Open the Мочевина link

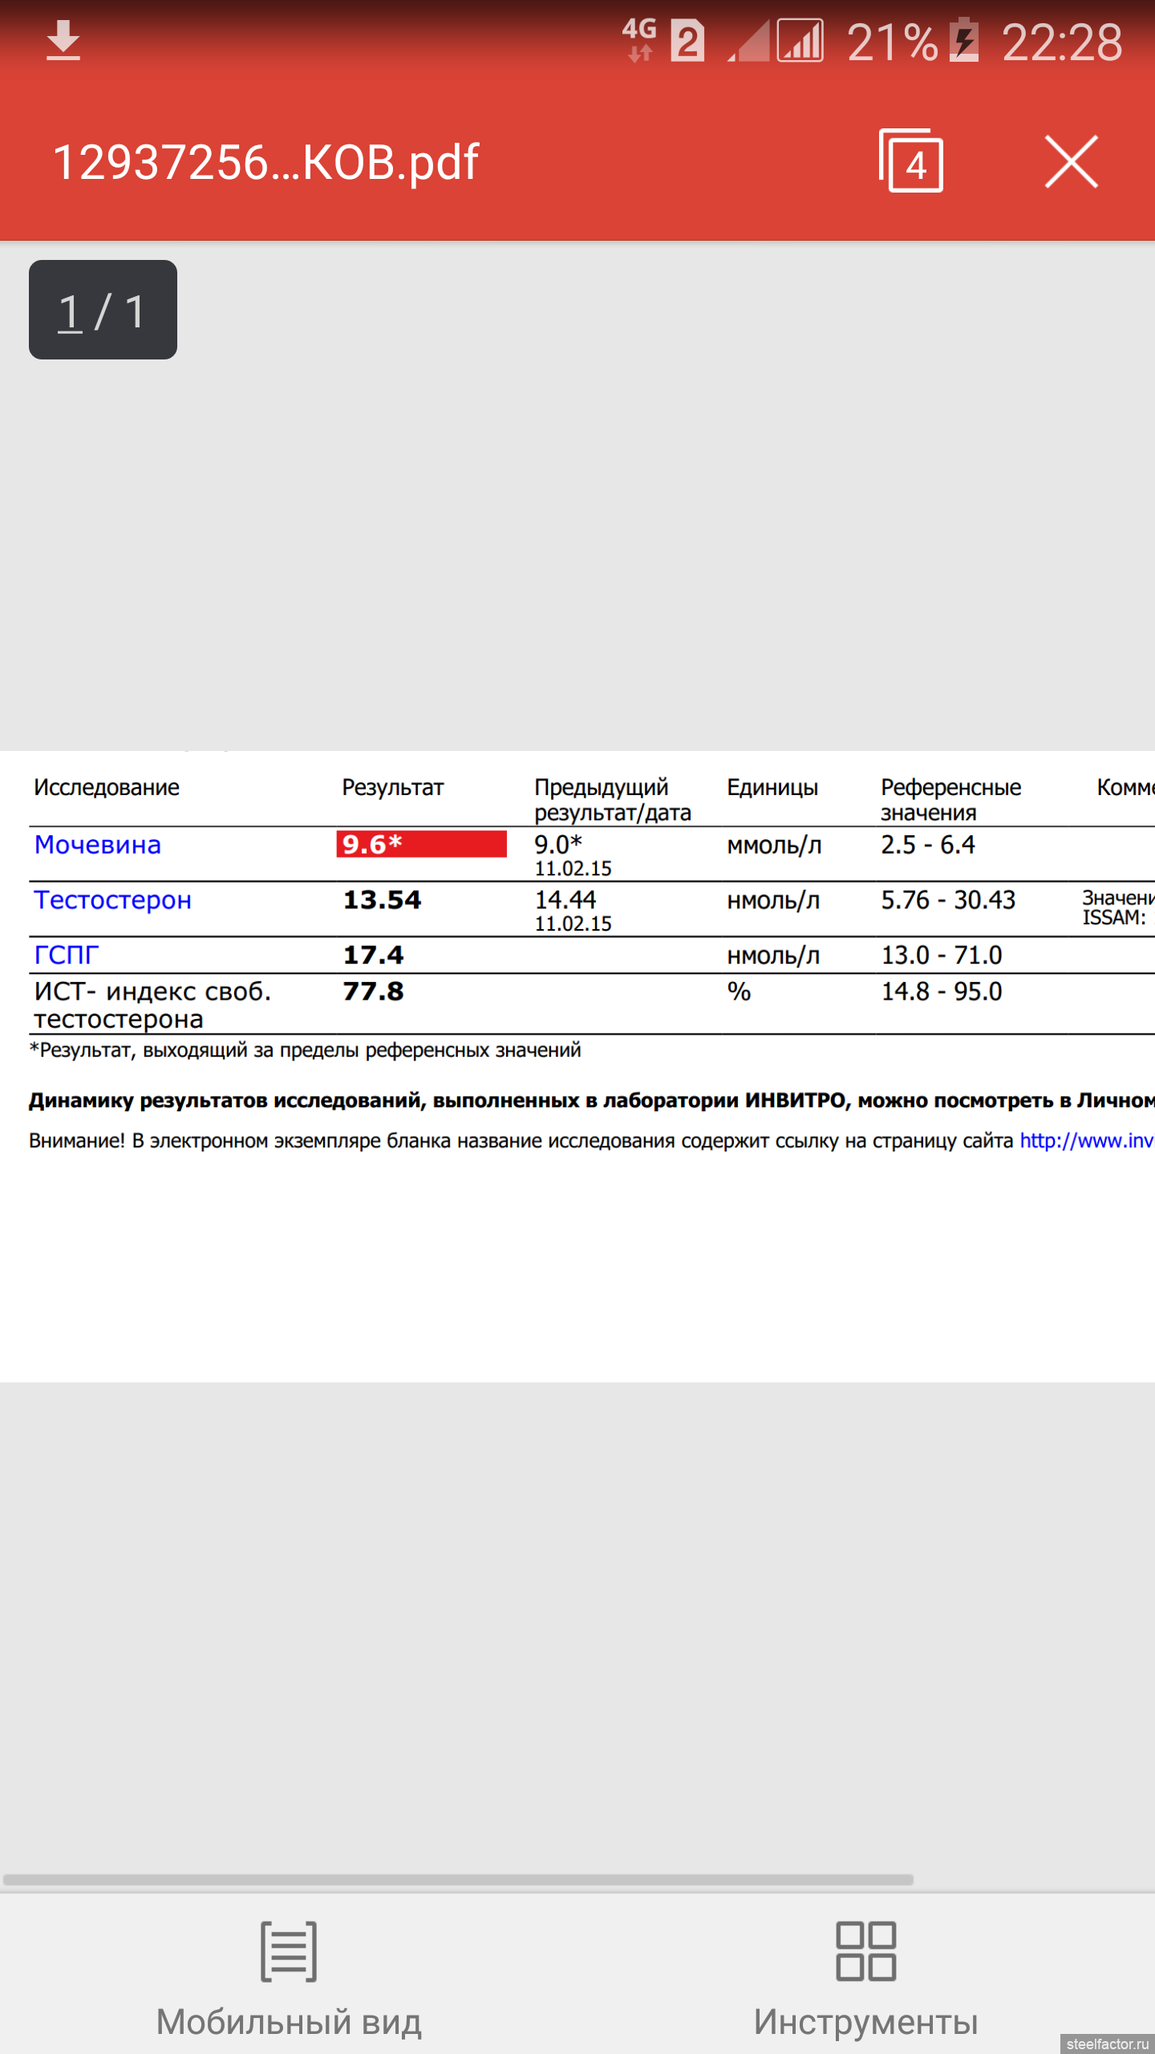(98, 844)
